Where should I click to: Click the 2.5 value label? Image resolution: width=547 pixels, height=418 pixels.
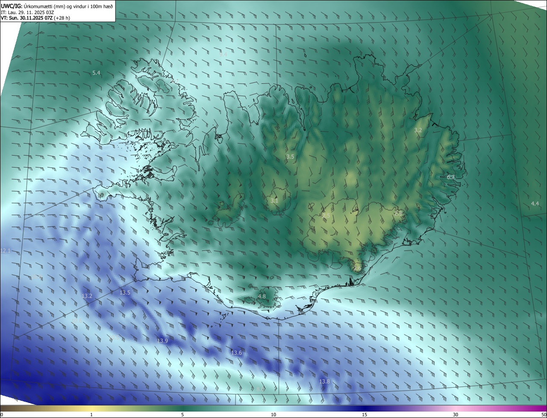[x=326, y=215]
